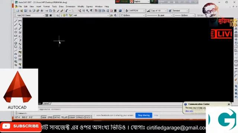Screen dimensions: 238x133
Task: Select the Construction Line tool
Action: pyautogui.click(x=16, y=25)
